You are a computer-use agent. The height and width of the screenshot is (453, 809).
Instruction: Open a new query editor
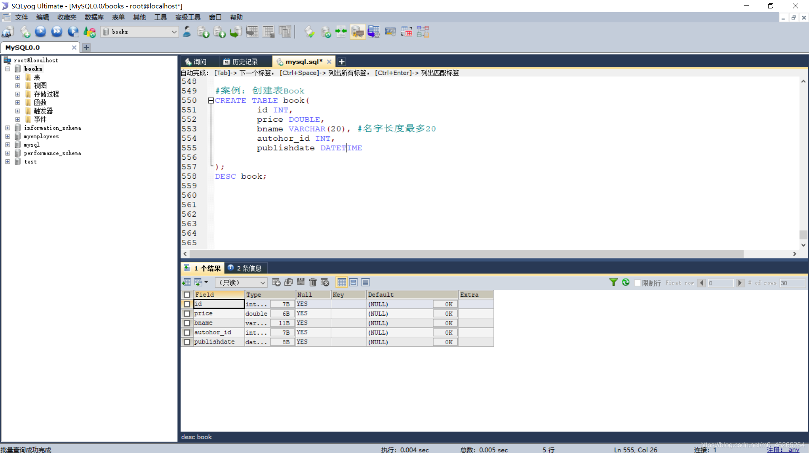(x=25, y=32)
